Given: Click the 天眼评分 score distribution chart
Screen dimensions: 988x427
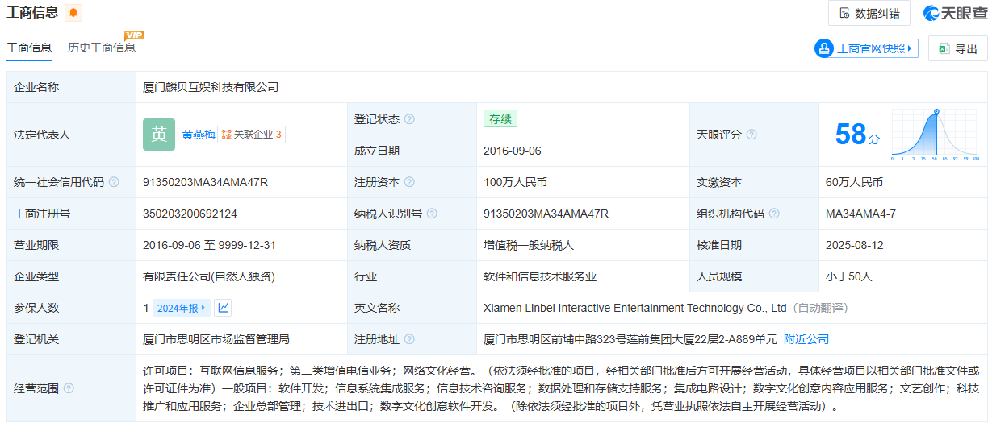Looking at the screenshot, I should (935, 135).
